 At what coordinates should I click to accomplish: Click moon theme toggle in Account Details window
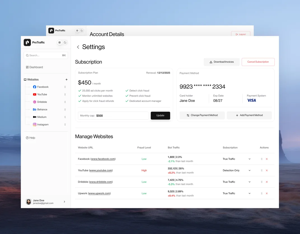pos(82,31)
